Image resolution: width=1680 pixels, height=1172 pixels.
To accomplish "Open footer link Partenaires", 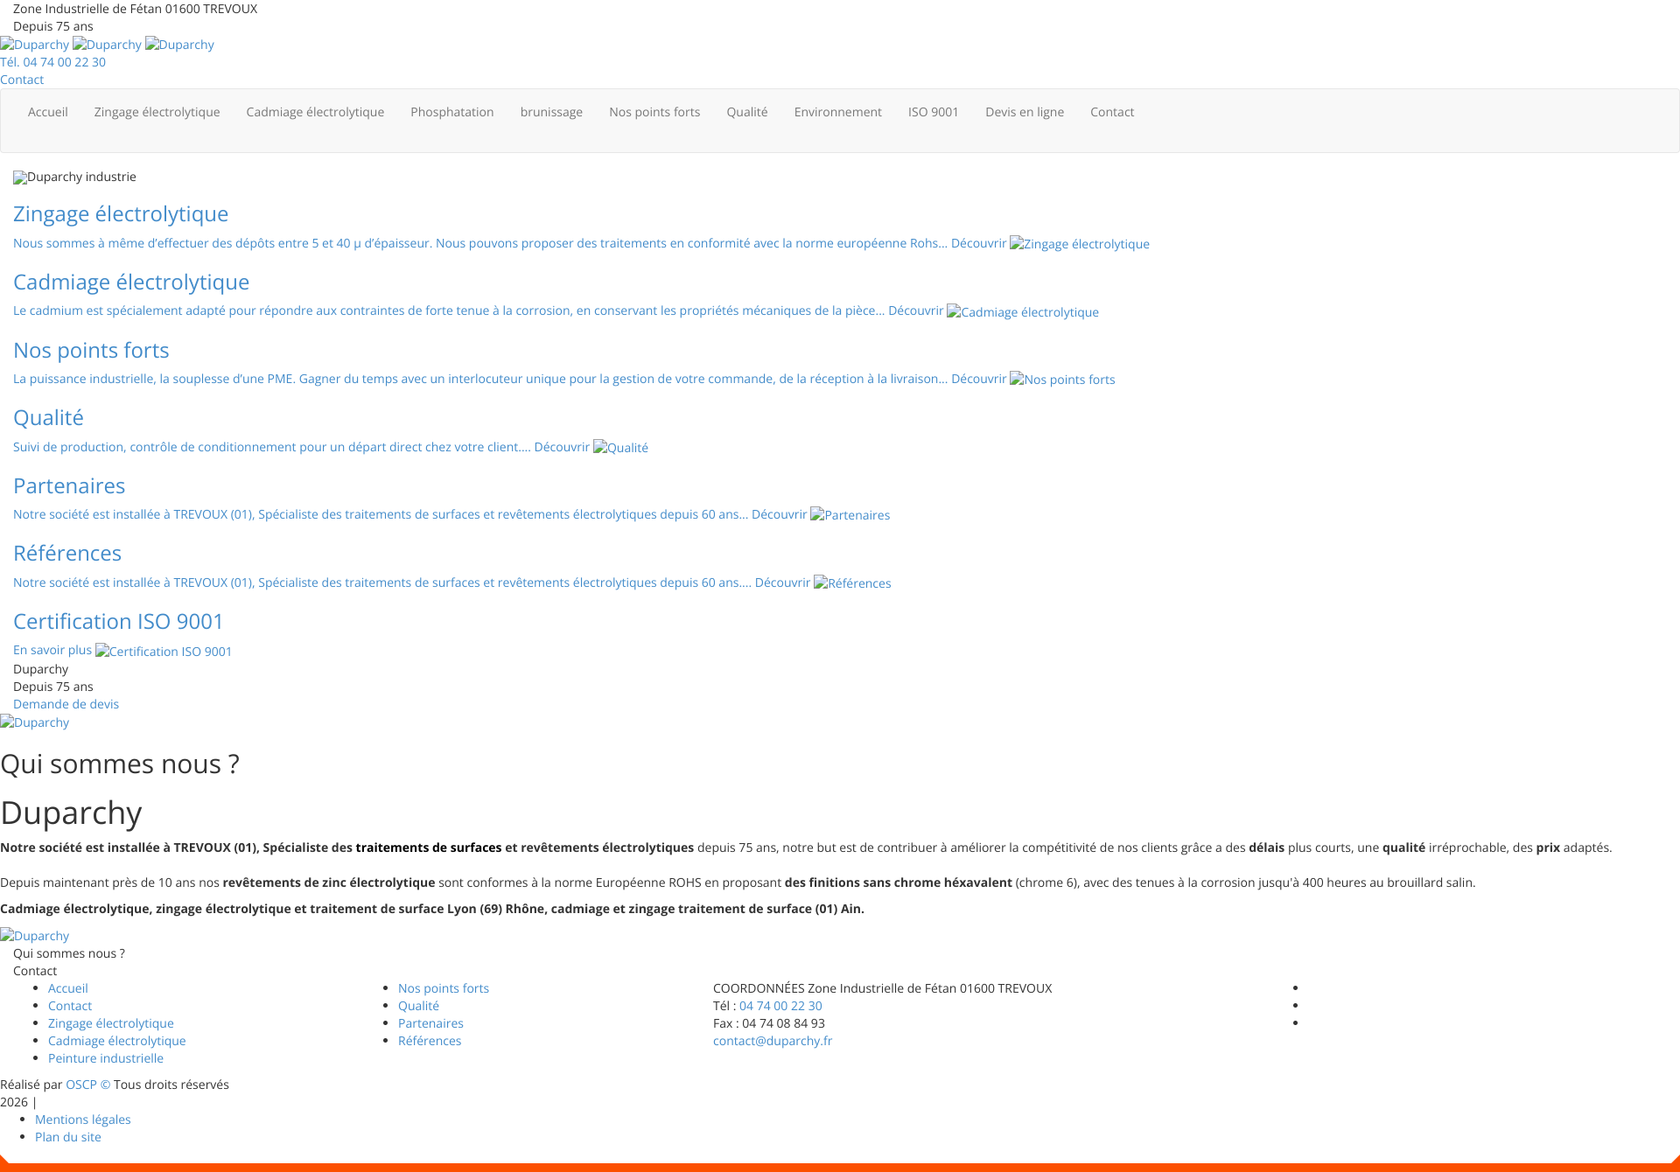I will [x=430, y=1023].
